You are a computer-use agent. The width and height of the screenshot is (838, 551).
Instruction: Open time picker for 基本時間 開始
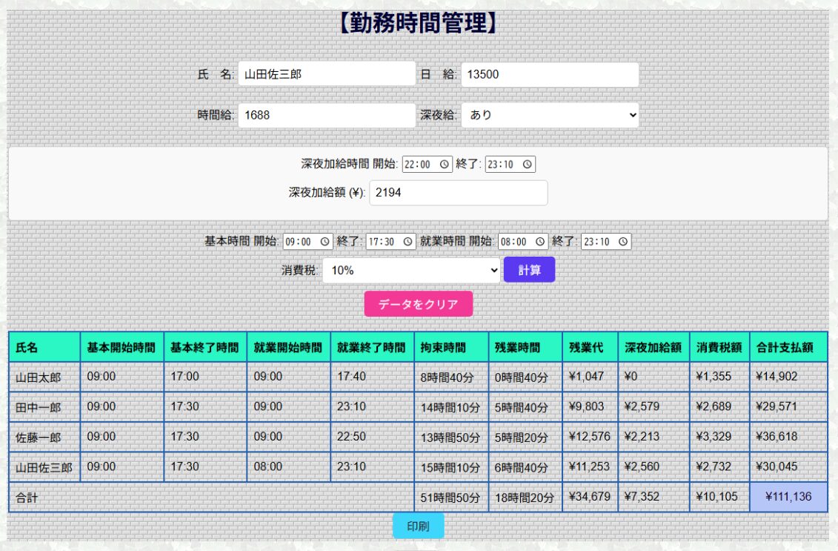[325, 242]
